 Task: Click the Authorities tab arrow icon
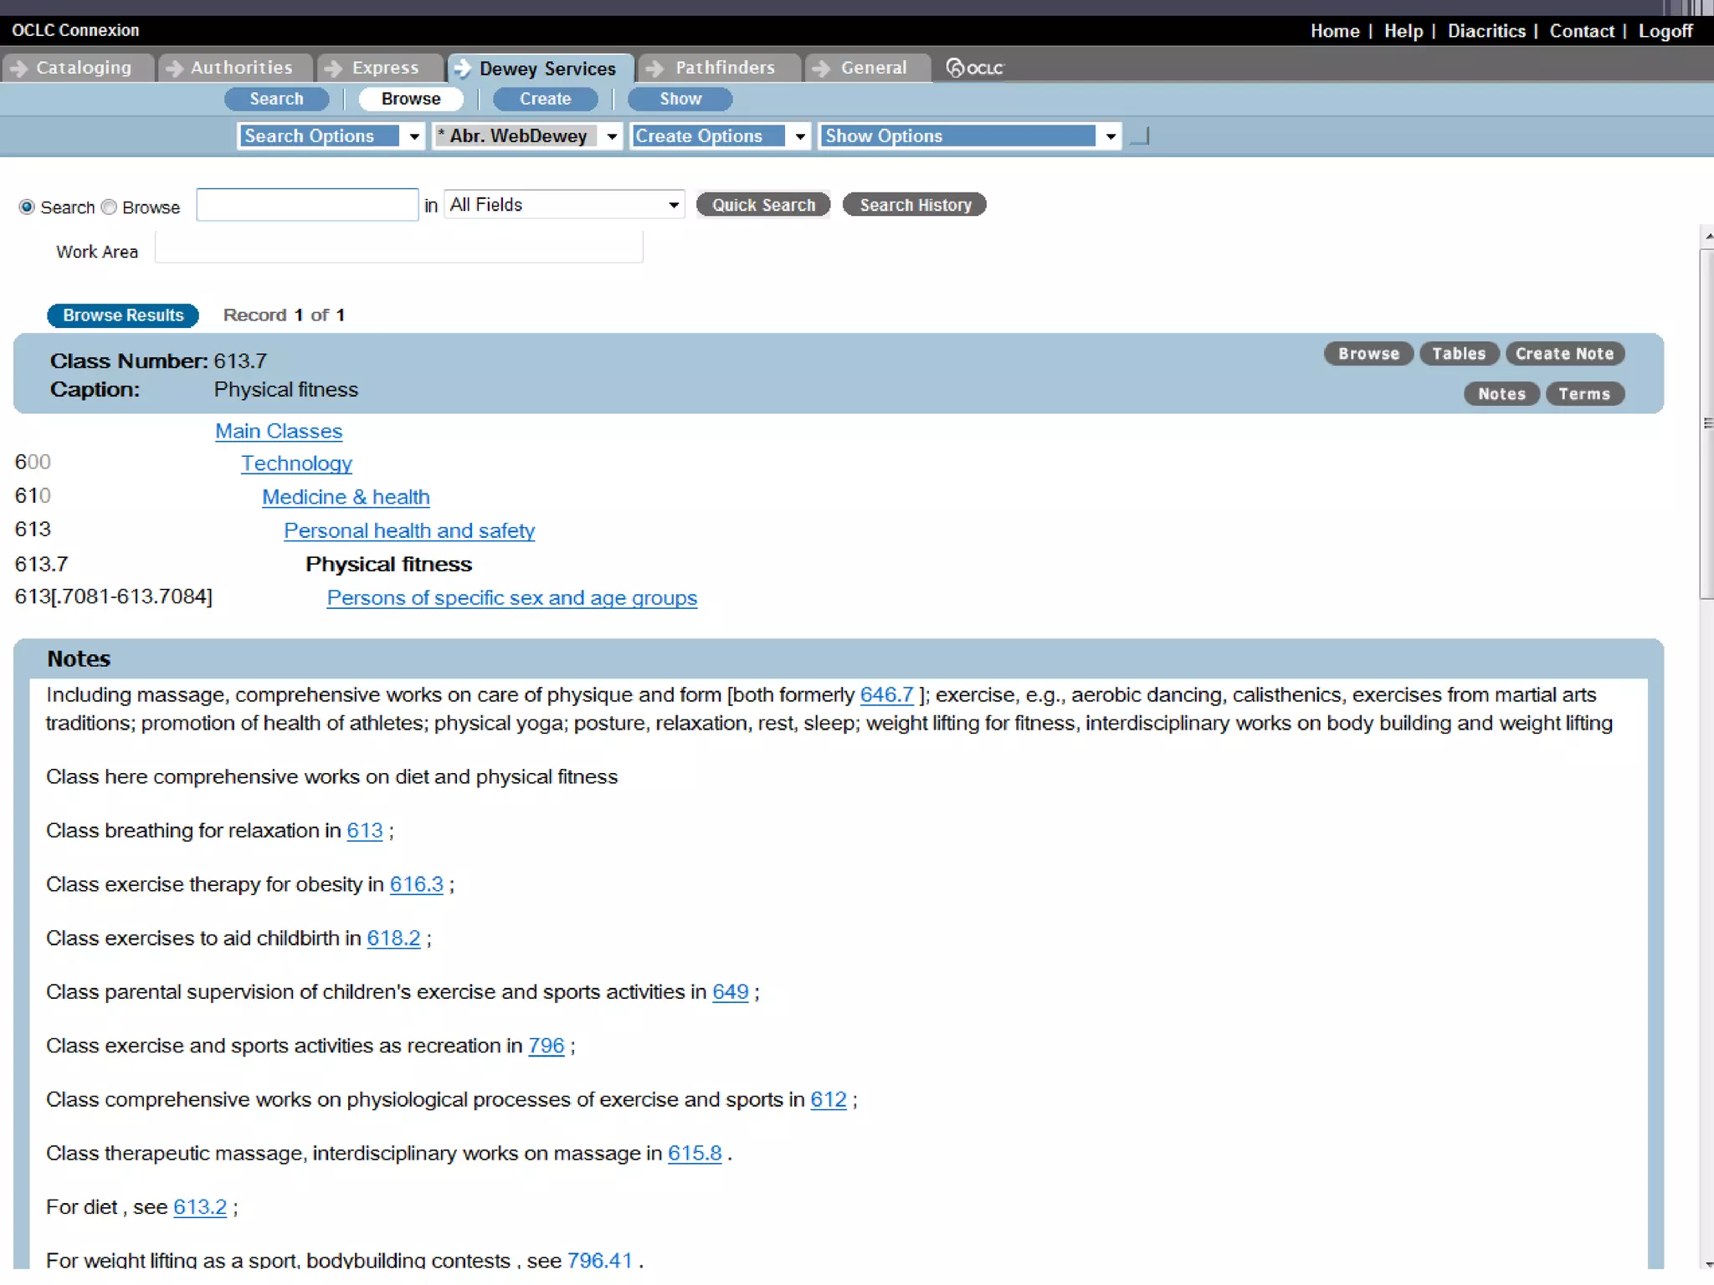[x=174, y=68]
